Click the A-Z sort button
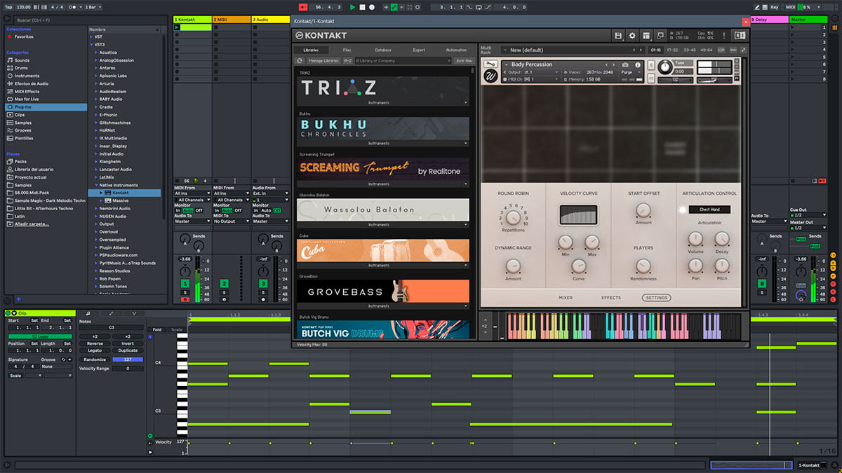The image size is (842, 473). [x=348, y=61]
